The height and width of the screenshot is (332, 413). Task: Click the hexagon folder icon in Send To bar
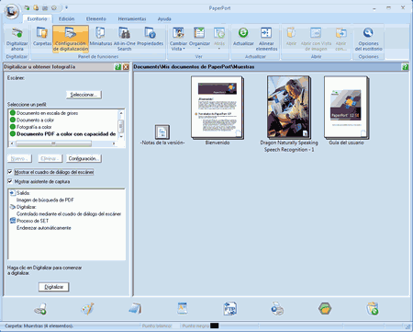click(325, 309)
